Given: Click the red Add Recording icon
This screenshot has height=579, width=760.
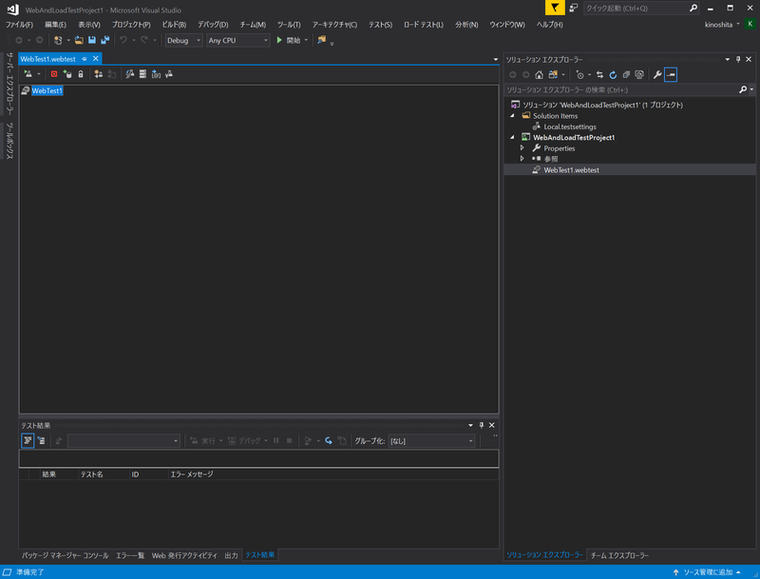Looking at the screenshot, I should [x=54, y=74].
